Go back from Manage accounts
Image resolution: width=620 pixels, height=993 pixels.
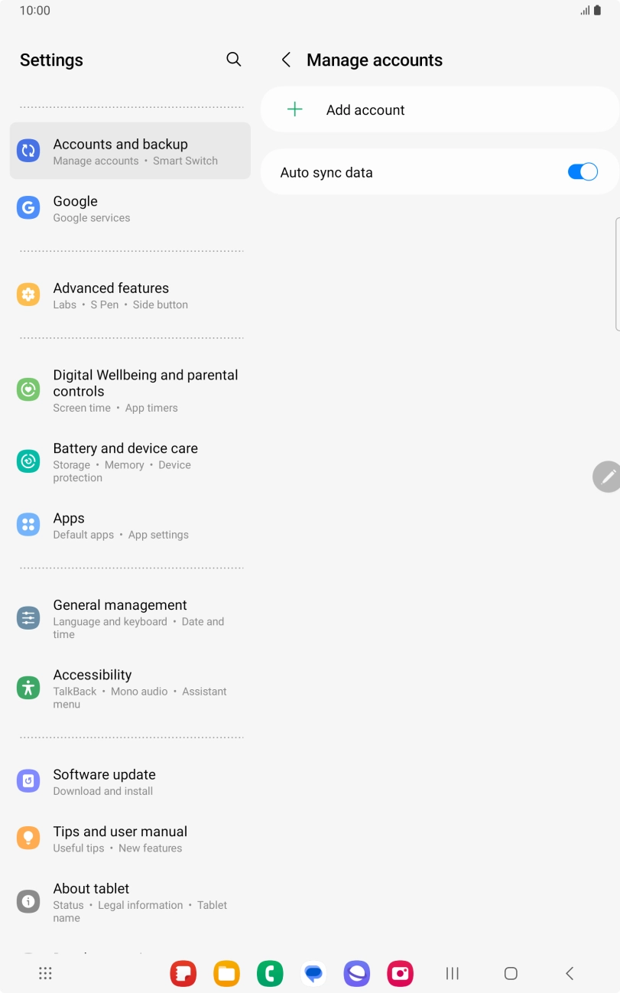pyautogui.click(x=286, y=60)
